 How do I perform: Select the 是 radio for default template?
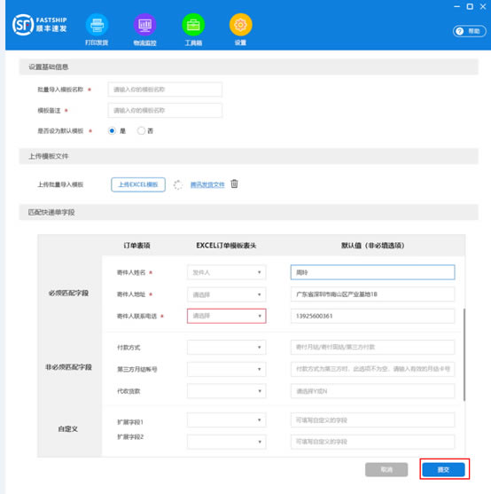click(112, 130)
